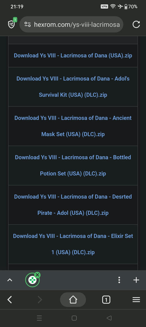The image size is (146, 327).
Task: Download Elixir Set 1 DLC zip
Action: point(73,244)
